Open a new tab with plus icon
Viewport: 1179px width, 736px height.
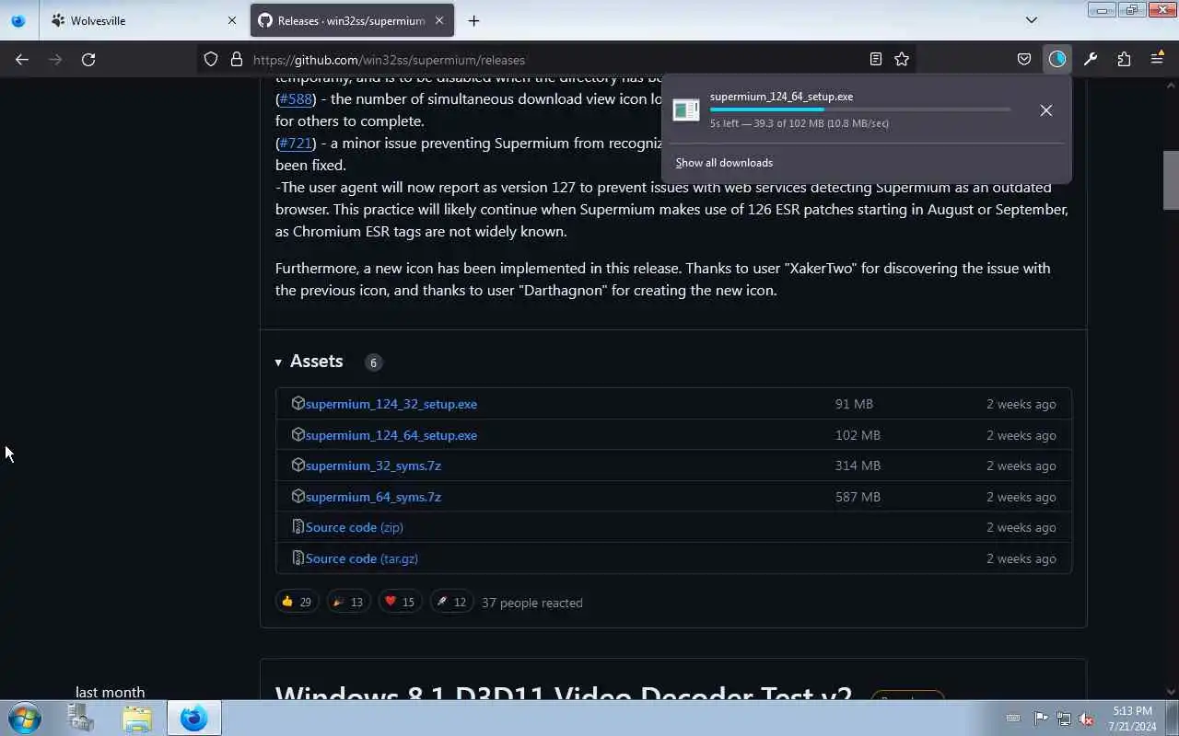tap(473, 20)
